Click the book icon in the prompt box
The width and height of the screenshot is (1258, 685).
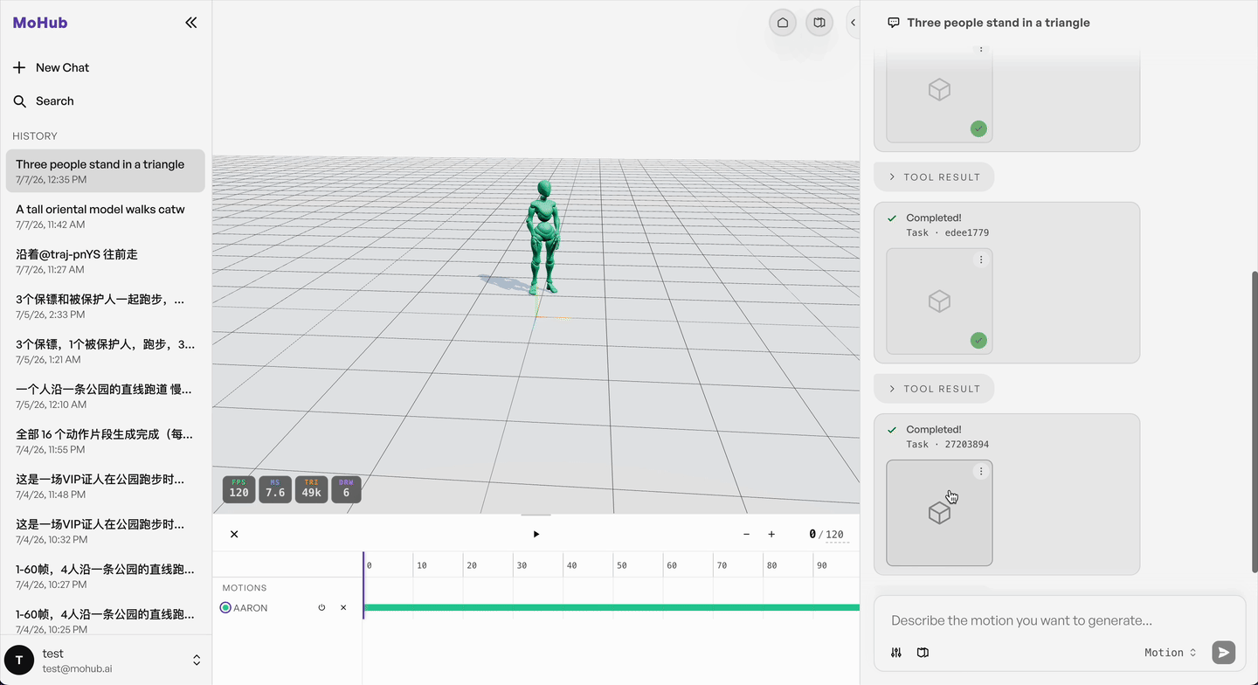(923, 653)
